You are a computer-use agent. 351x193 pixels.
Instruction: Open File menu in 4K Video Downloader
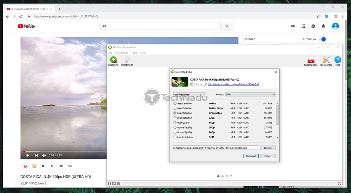[x=110, y=53]
